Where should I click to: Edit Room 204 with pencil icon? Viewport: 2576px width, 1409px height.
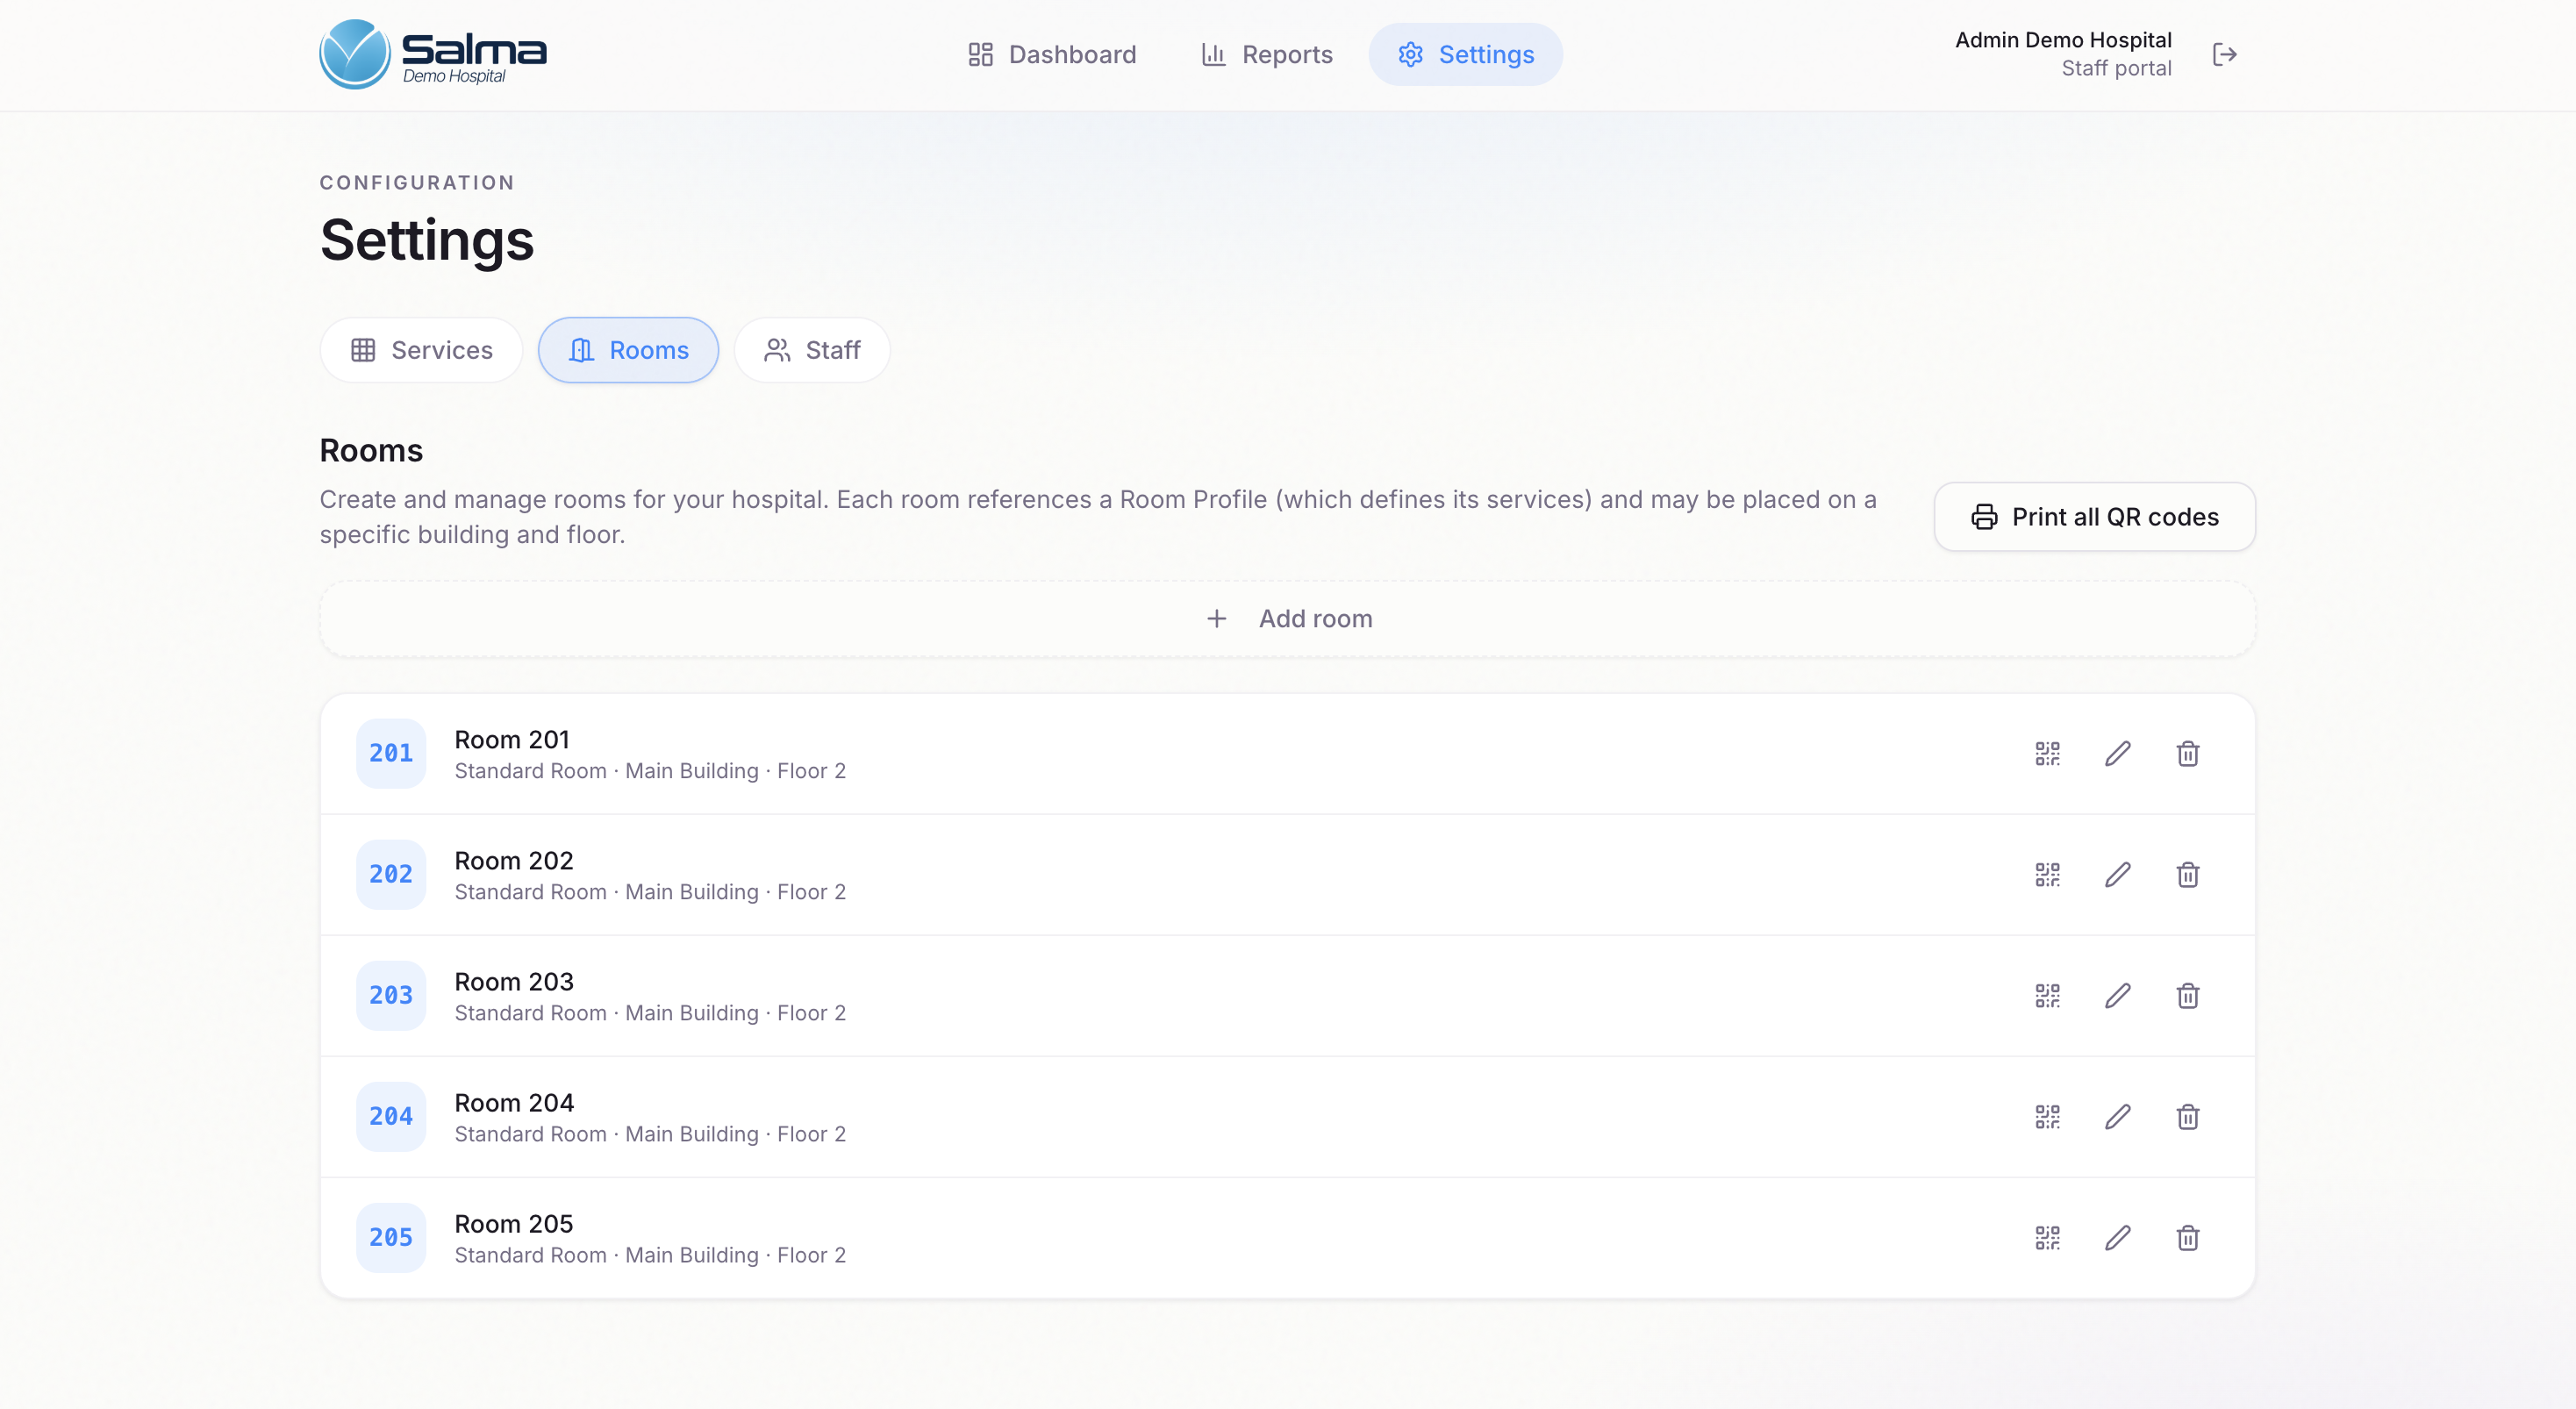(2117, 1116)
